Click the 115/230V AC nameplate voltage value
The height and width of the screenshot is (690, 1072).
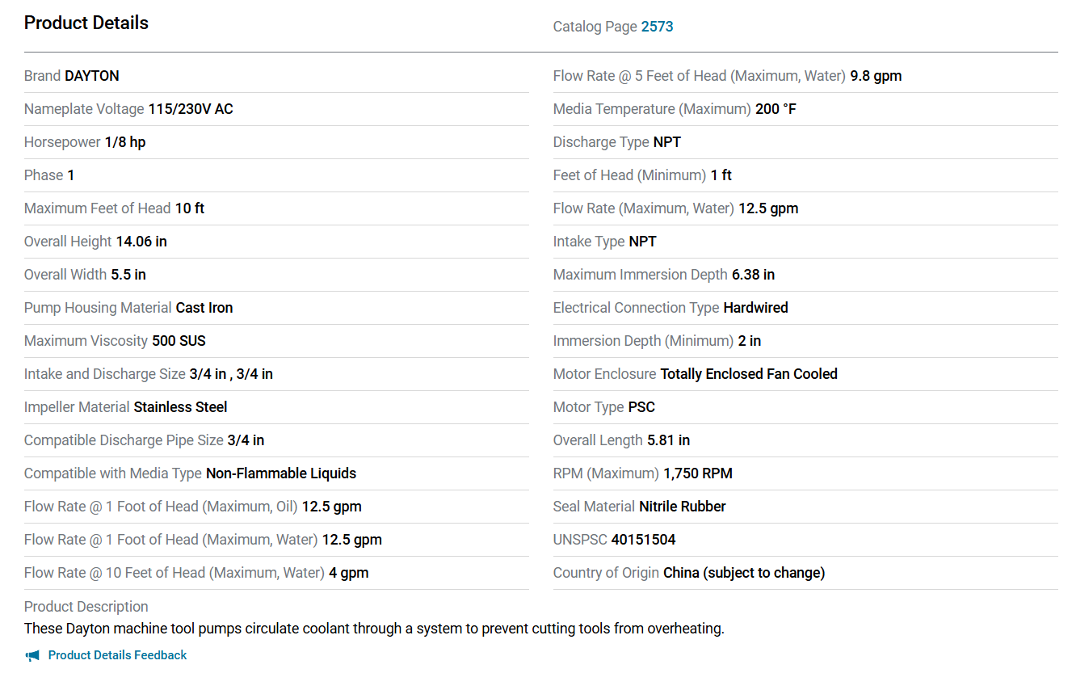(x=191, y=109)
